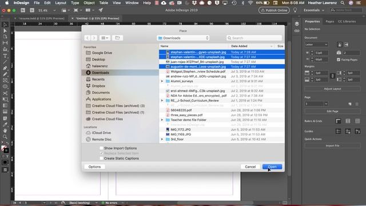Image resolution: width=366 pixels, height=206 pixels.
Task: Select the Type tool
Action: 5,56
